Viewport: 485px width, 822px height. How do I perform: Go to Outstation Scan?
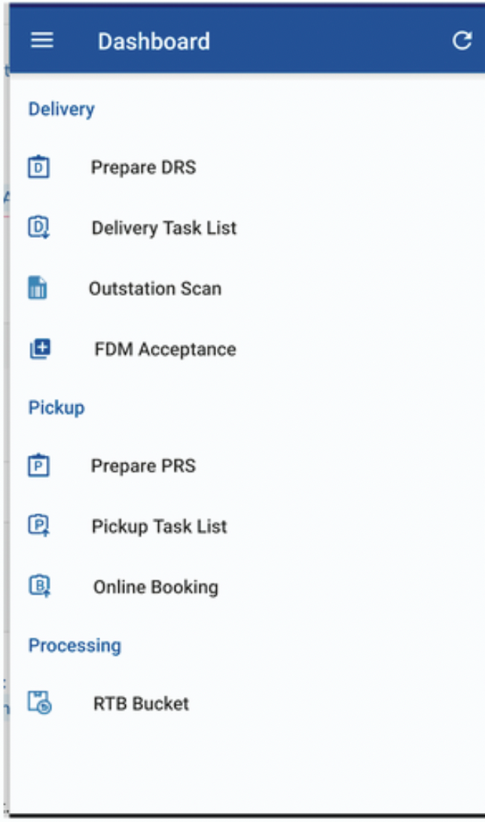pyautogui.click(x=155, y=288)
